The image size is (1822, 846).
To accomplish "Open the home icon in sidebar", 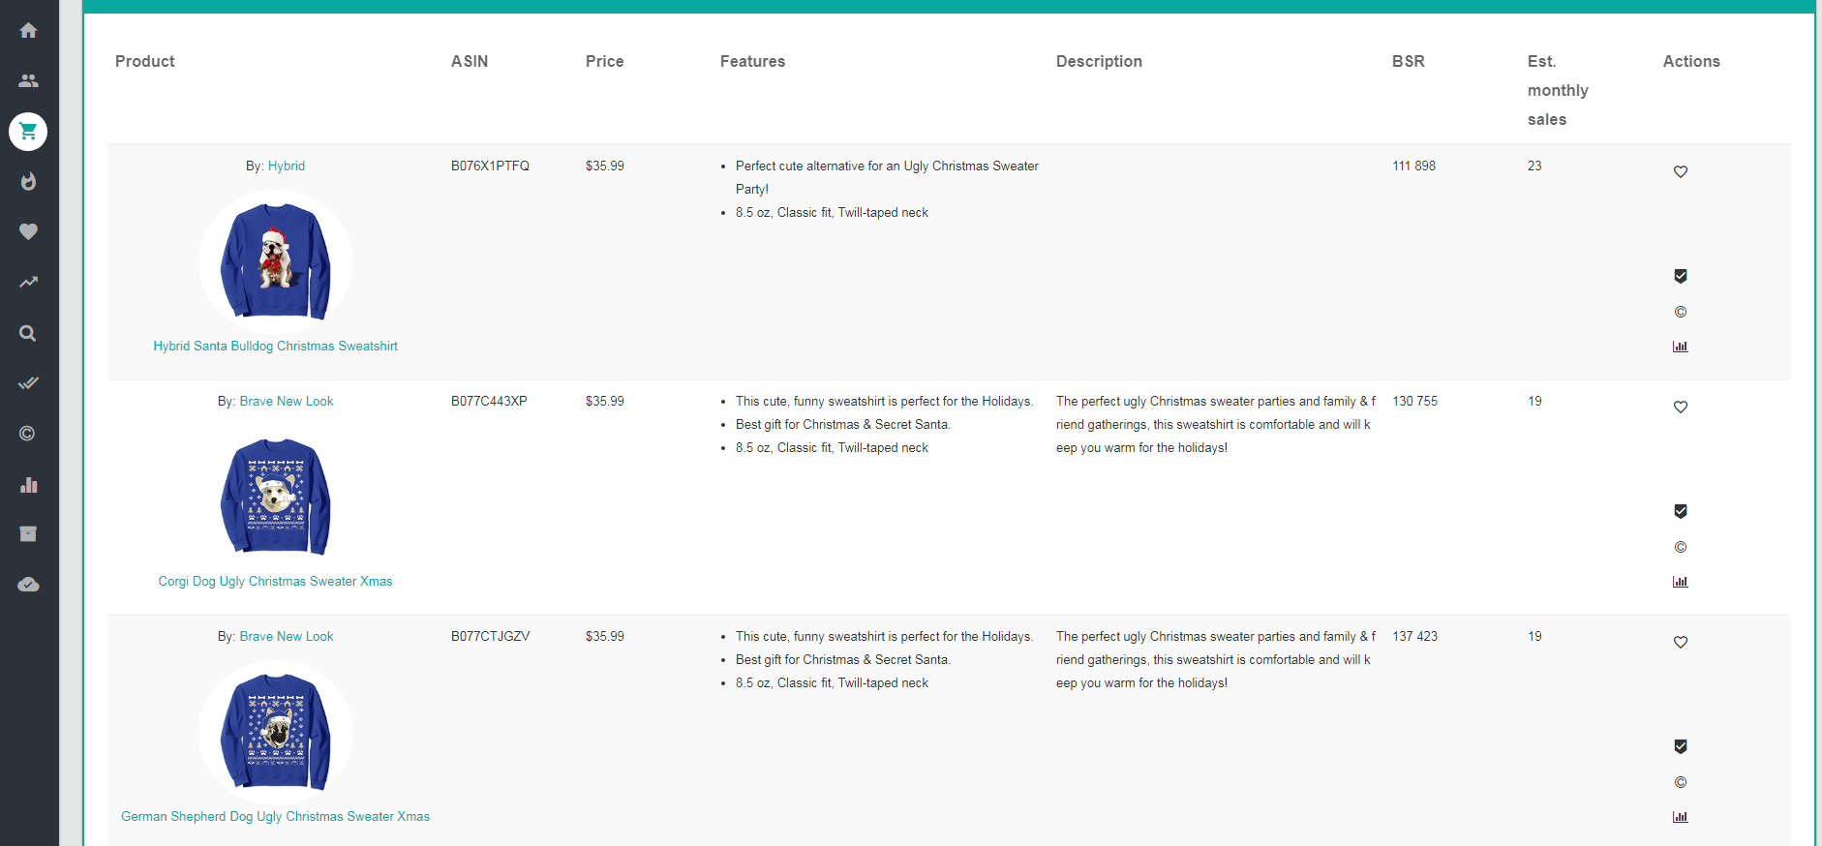I will point(28,30).
